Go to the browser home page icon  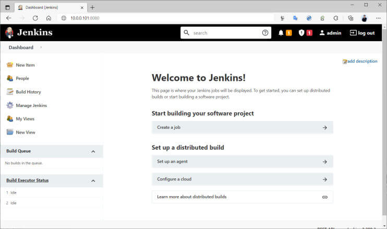(49, 18)
